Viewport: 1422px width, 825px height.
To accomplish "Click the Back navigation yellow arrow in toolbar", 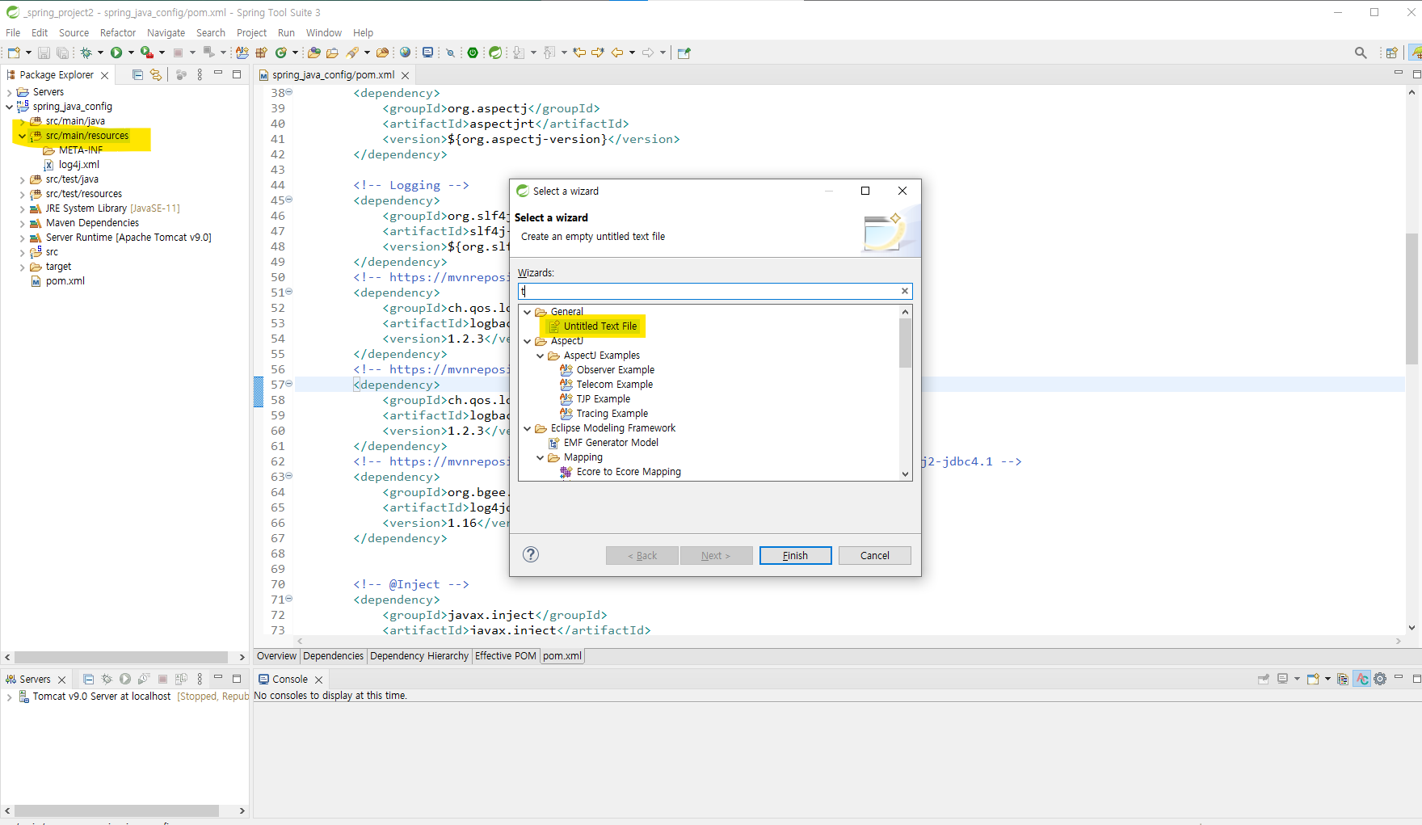I will coord(617,53).
